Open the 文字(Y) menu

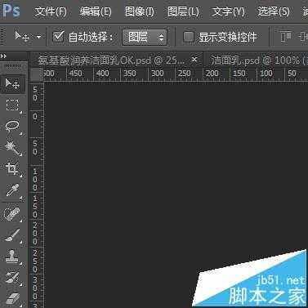pyautogui.click(x=228, y=11)
